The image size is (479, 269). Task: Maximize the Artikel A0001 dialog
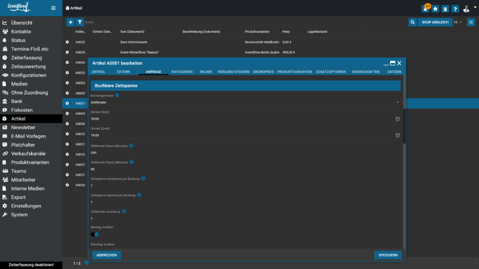[393, 63]
